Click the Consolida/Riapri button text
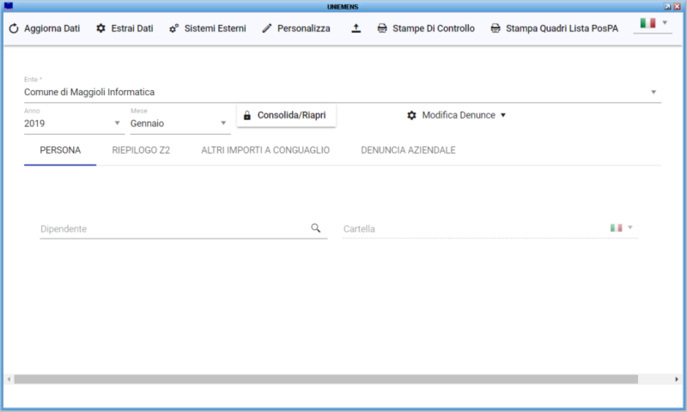Viewport: 687px width, 412px height. coord(291,116)
